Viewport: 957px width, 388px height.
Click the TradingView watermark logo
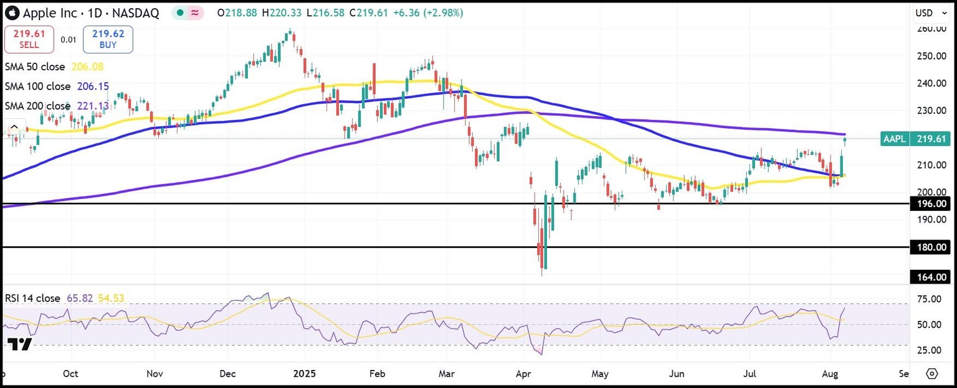21,343
